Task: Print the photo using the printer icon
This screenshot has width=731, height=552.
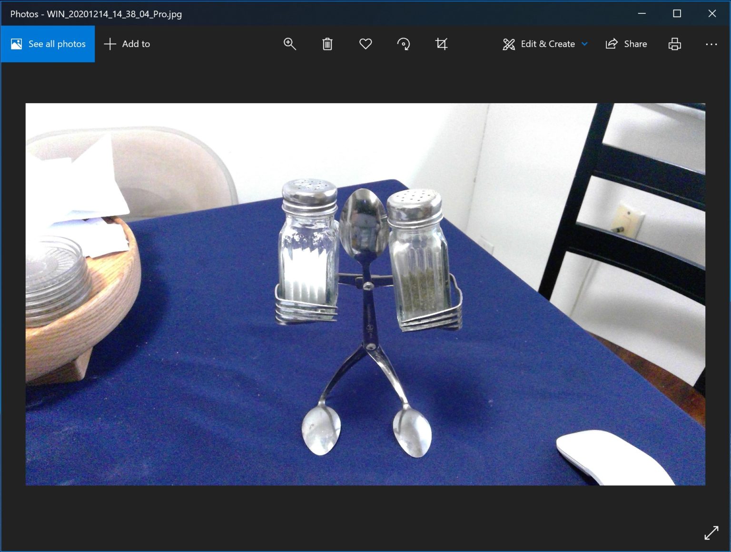Action: pos(674,44)
